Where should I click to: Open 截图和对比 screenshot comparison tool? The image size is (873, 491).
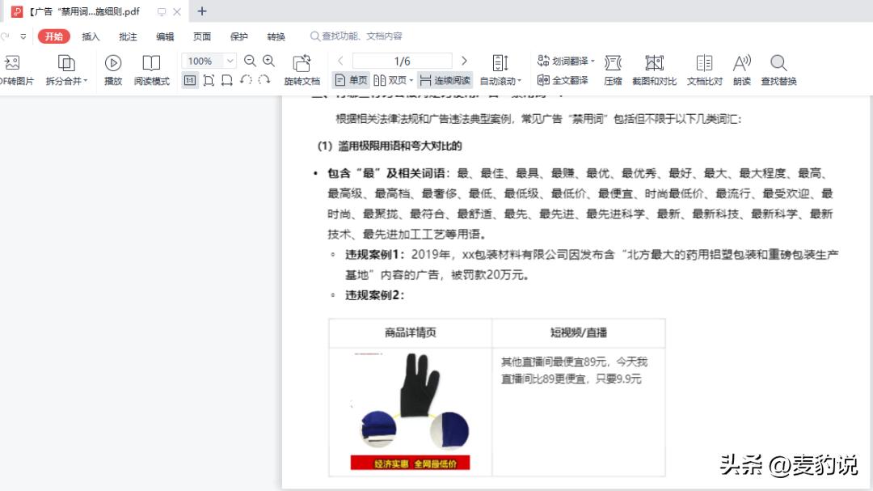click(x=654, y=69)
